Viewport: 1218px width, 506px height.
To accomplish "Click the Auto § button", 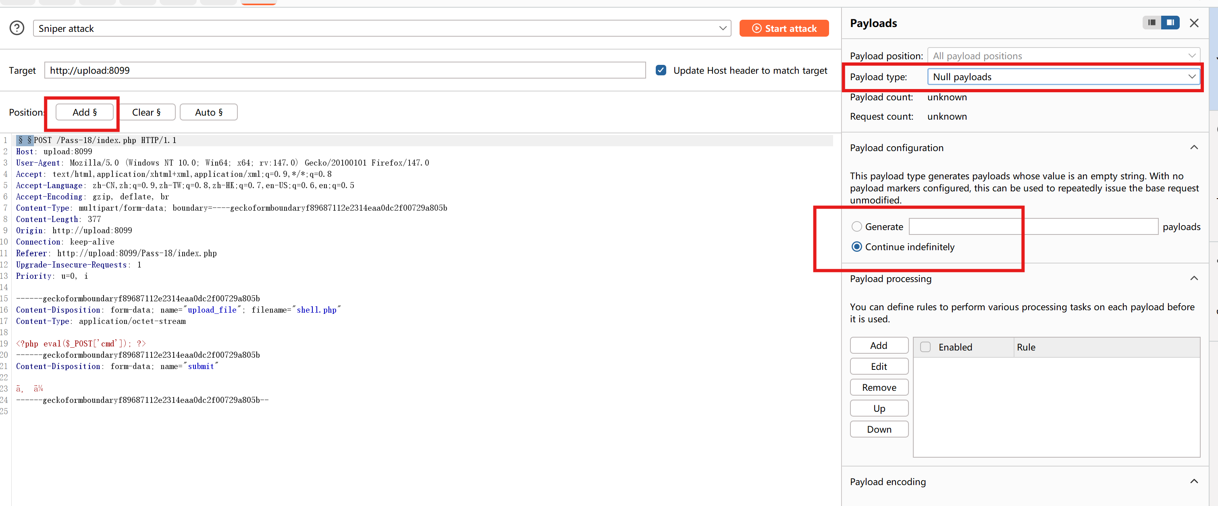I will click(x=208, y=112).
